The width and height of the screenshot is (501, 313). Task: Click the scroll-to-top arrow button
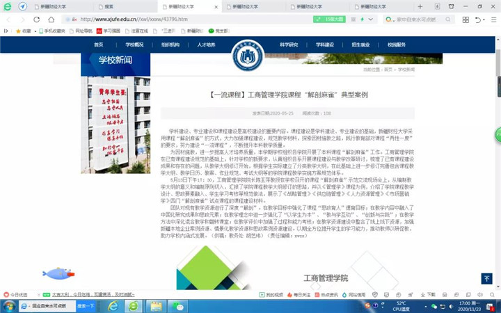point(486,278)
